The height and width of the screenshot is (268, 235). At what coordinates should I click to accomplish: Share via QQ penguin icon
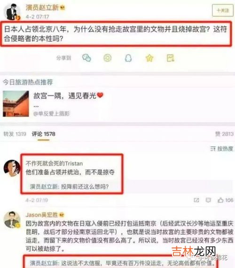pos(128,58)
